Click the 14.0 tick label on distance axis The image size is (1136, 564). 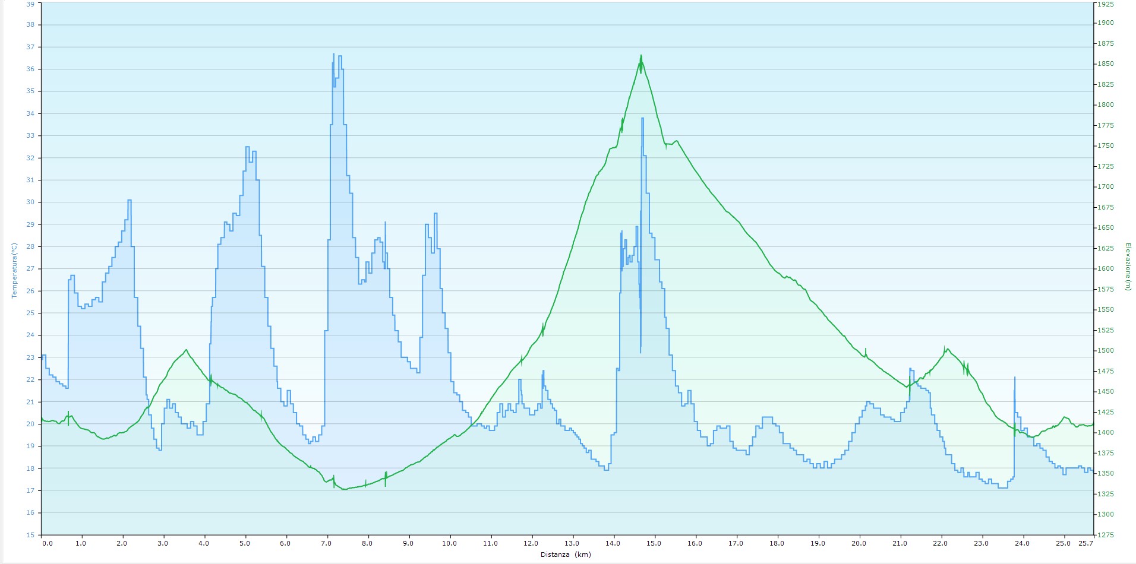[613, 543]
